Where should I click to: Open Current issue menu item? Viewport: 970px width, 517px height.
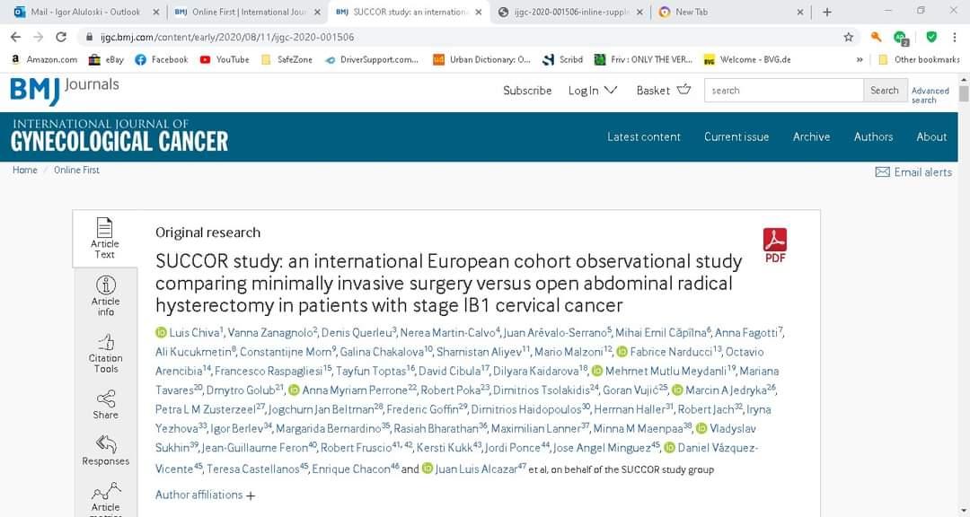pyautogui.click(x=736, y=136)
